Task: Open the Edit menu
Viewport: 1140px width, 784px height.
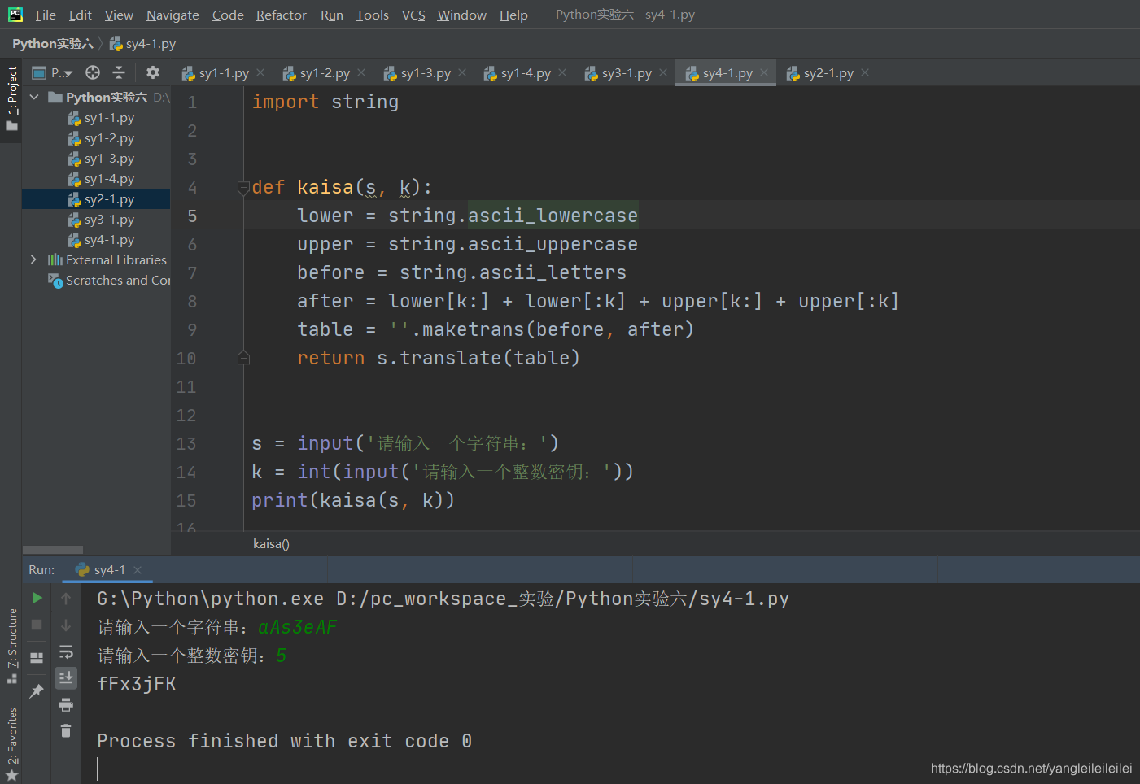Action: pyautogui.click(x=81, y=15)
